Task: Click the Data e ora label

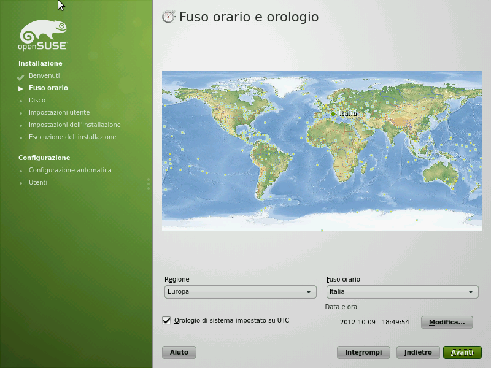Action: 341,307
